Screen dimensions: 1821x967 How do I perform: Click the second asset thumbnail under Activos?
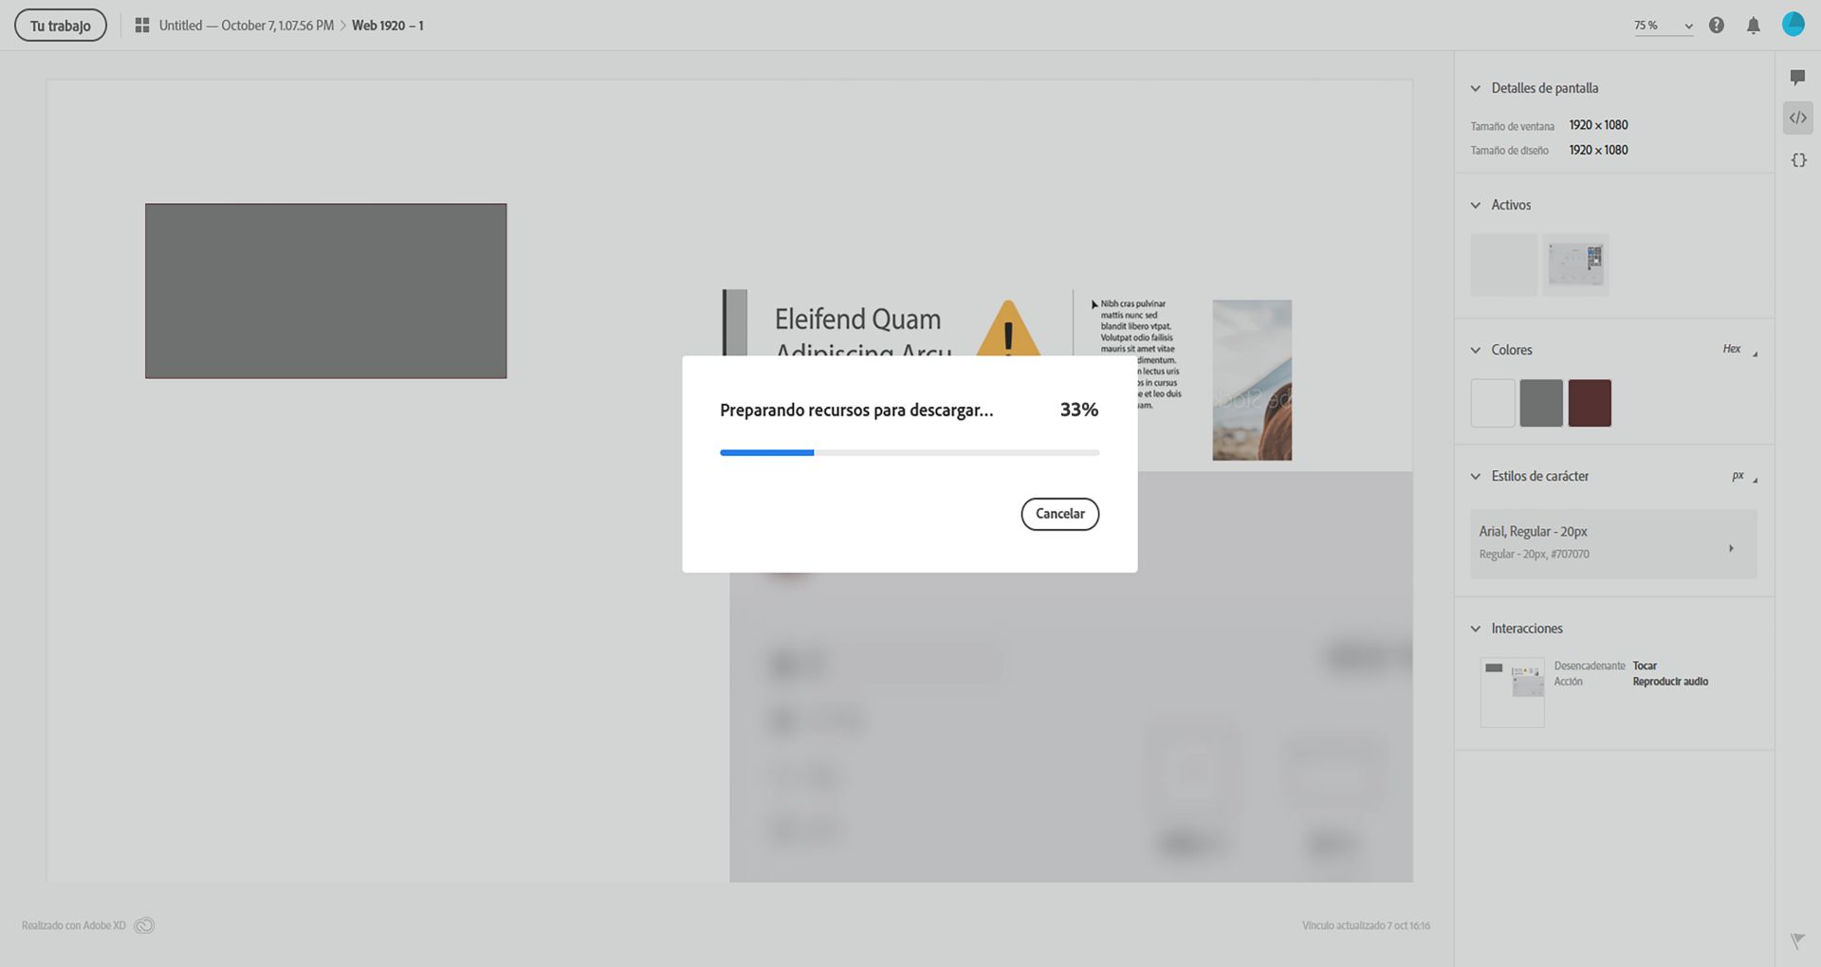[x=1574, y=265]
